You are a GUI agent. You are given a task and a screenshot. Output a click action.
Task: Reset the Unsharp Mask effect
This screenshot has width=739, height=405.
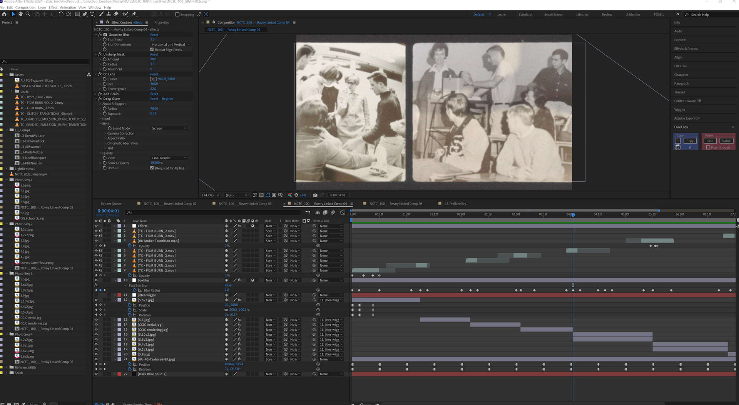coord(154,55)
